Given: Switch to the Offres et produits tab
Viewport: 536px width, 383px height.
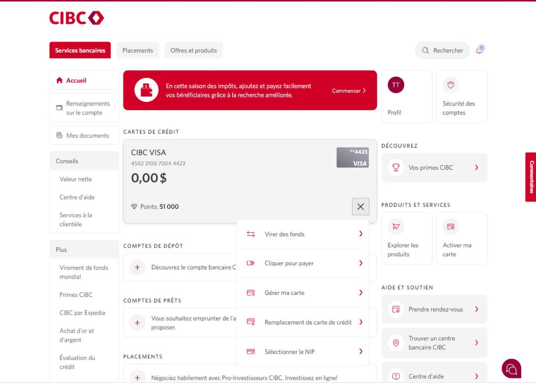Looking at the screenshot, I should (x=194, y=50).
